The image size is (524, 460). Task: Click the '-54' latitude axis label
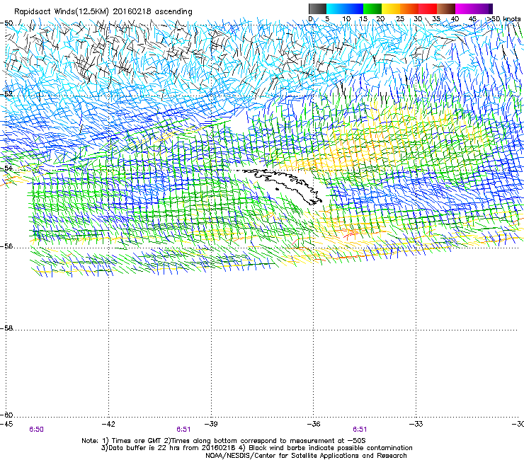[x=6, y=168]
